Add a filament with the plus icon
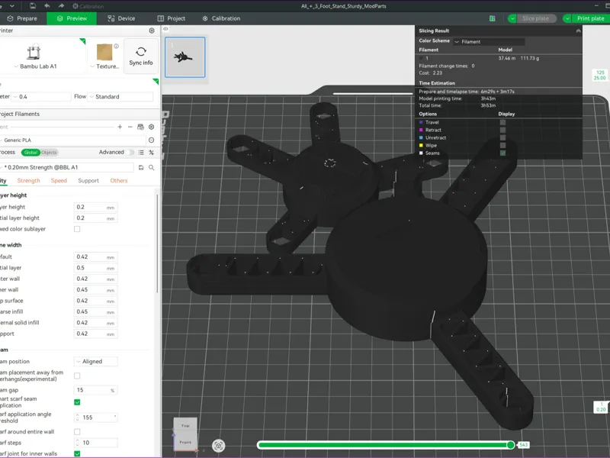This screenshot has height=458, width=610. pyautogui.click(x=120, y=127)
